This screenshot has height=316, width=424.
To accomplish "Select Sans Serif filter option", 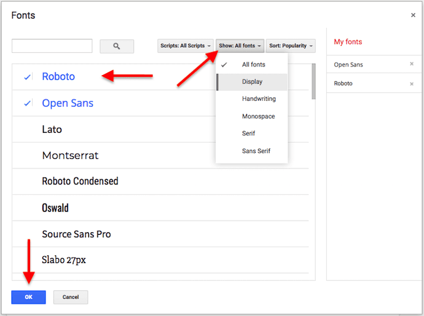I will [x=256, y=151].
